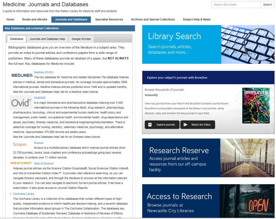Open the Journals and Database Help tab
This screenshot has height=219, width=276.
pyautogui.click(x=47, y=39)
